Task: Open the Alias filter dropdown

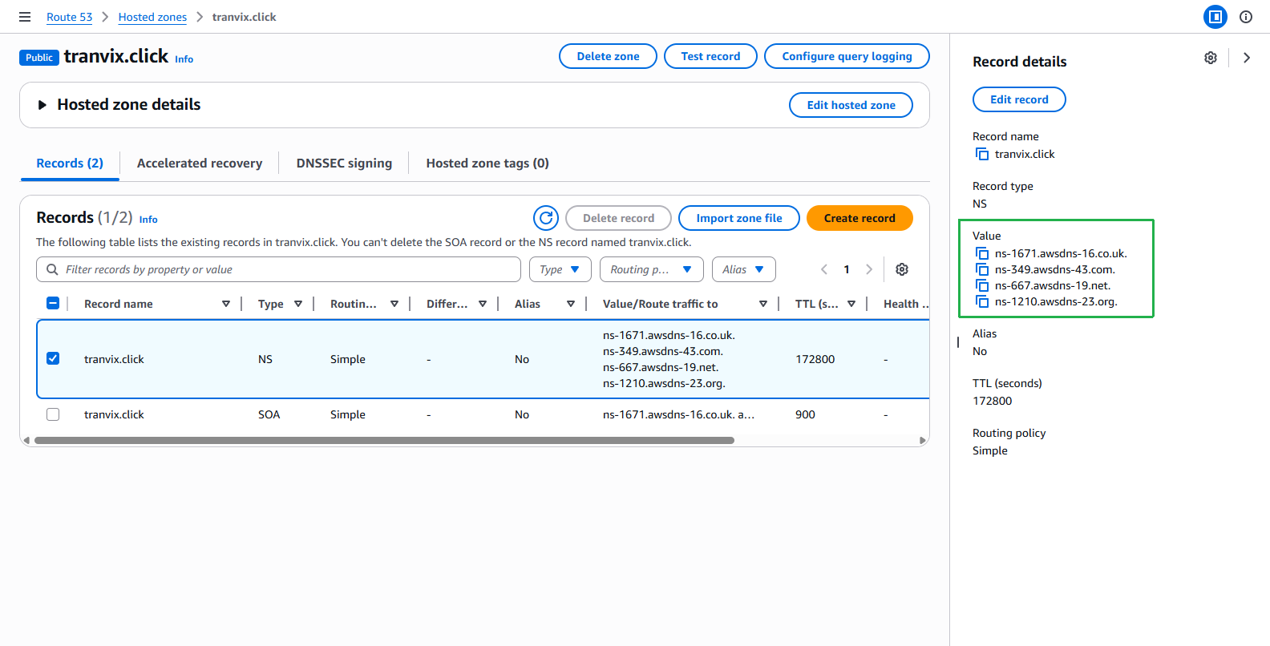Action: coord(744,269)
